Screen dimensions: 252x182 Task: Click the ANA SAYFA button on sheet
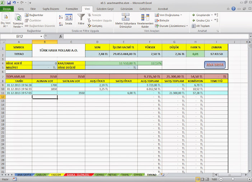215,65
